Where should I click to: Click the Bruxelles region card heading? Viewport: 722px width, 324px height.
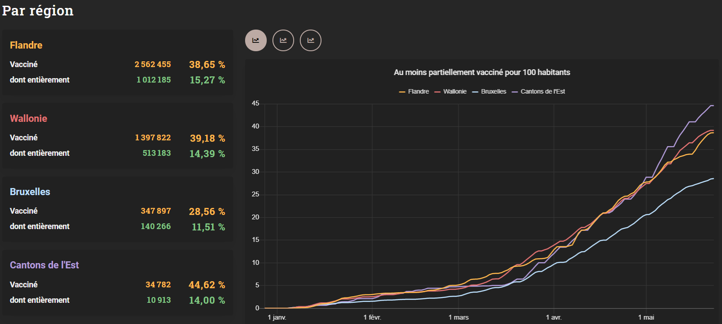[30, 192]
